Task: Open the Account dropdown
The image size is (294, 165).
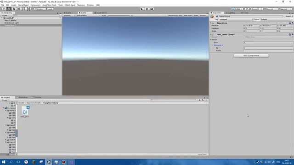Action: 257,9
